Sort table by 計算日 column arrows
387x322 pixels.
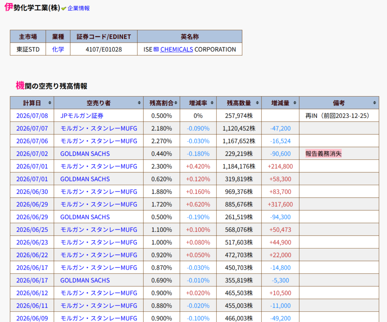coord(50,103)
